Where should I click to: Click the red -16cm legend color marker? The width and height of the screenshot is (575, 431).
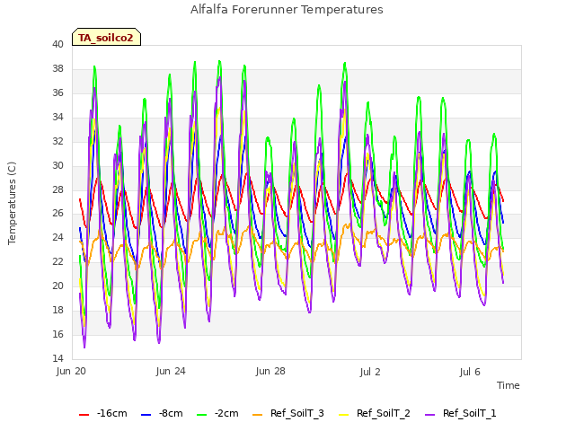[84, 415]
